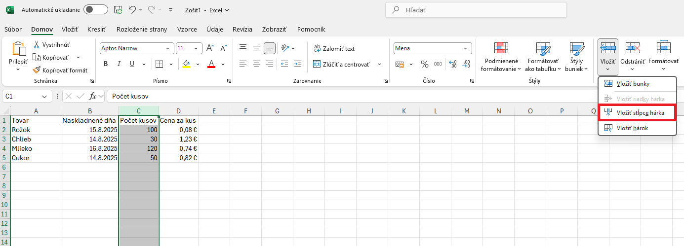Click Decrease Indent icon
684x246 pixels.
click(284, 64)
